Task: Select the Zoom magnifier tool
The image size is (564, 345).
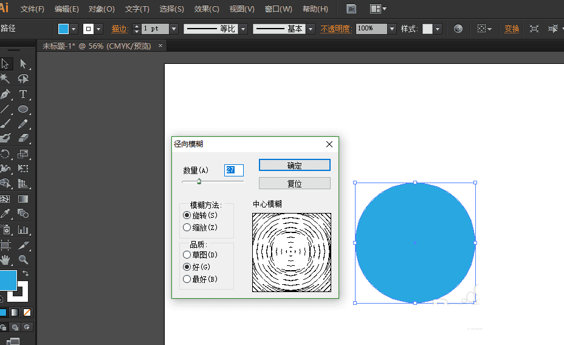Action: [x=23, y=259]
